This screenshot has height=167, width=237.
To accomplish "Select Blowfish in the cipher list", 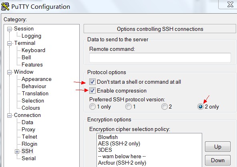I will click(108, 137).
